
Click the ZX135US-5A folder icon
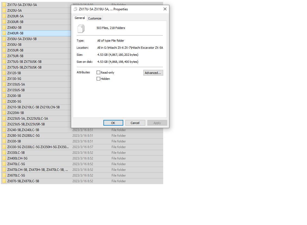[4, 84]
